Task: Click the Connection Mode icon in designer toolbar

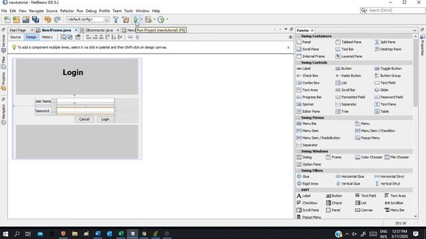Action: (70, 37)
